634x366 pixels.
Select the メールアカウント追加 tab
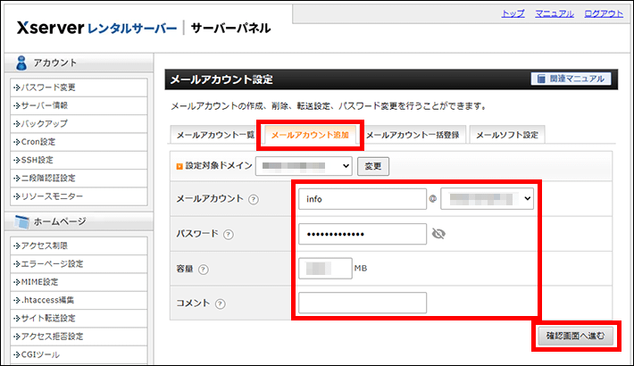click(310, 135)
